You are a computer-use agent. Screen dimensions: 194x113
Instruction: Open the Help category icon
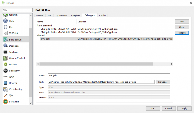[x=6, y=21]
